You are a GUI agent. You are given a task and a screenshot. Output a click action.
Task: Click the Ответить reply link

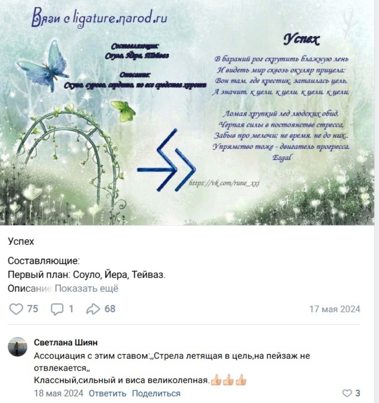pyautogui.click(x=108, y=393)
